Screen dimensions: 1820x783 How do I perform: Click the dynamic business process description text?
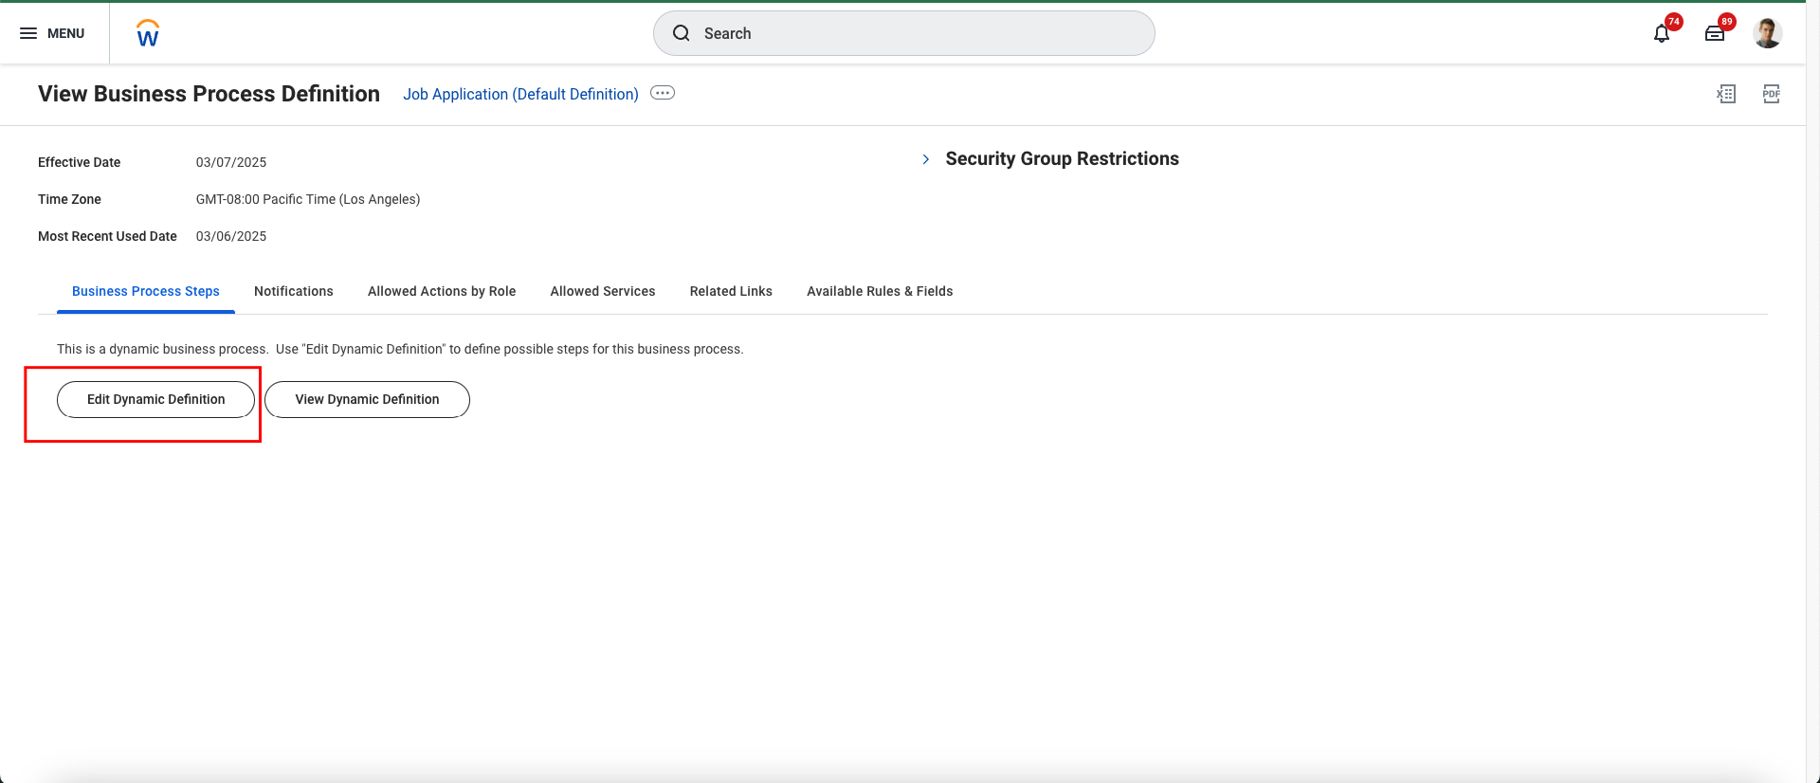tap(400, 349)
